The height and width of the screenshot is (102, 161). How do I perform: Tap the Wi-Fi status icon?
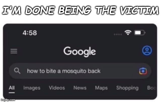[x=128, y=33]
